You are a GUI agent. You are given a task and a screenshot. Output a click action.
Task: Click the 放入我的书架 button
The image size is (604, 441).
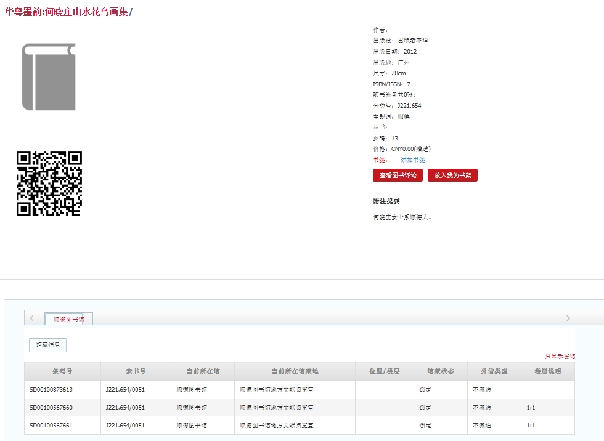pyautogui.click(x=452, y=175)
